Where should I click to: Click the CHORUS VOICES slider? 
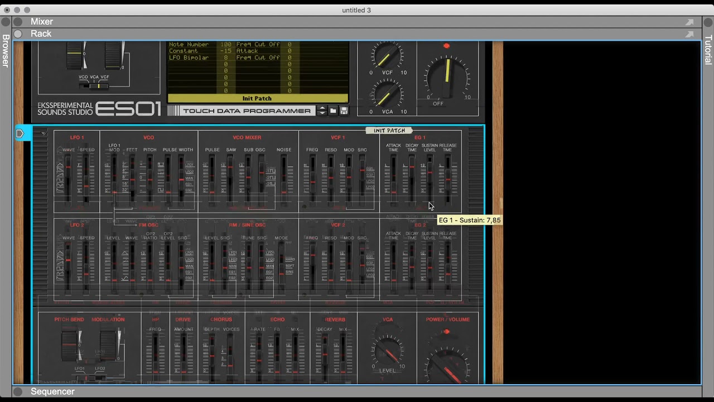coord(230,357)
